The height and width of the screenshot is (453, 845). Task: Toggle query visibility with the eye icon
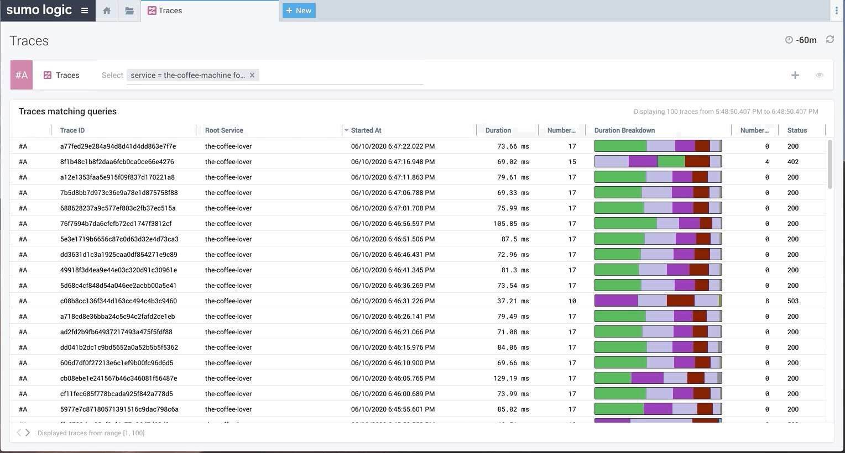(x=819, y=75)
